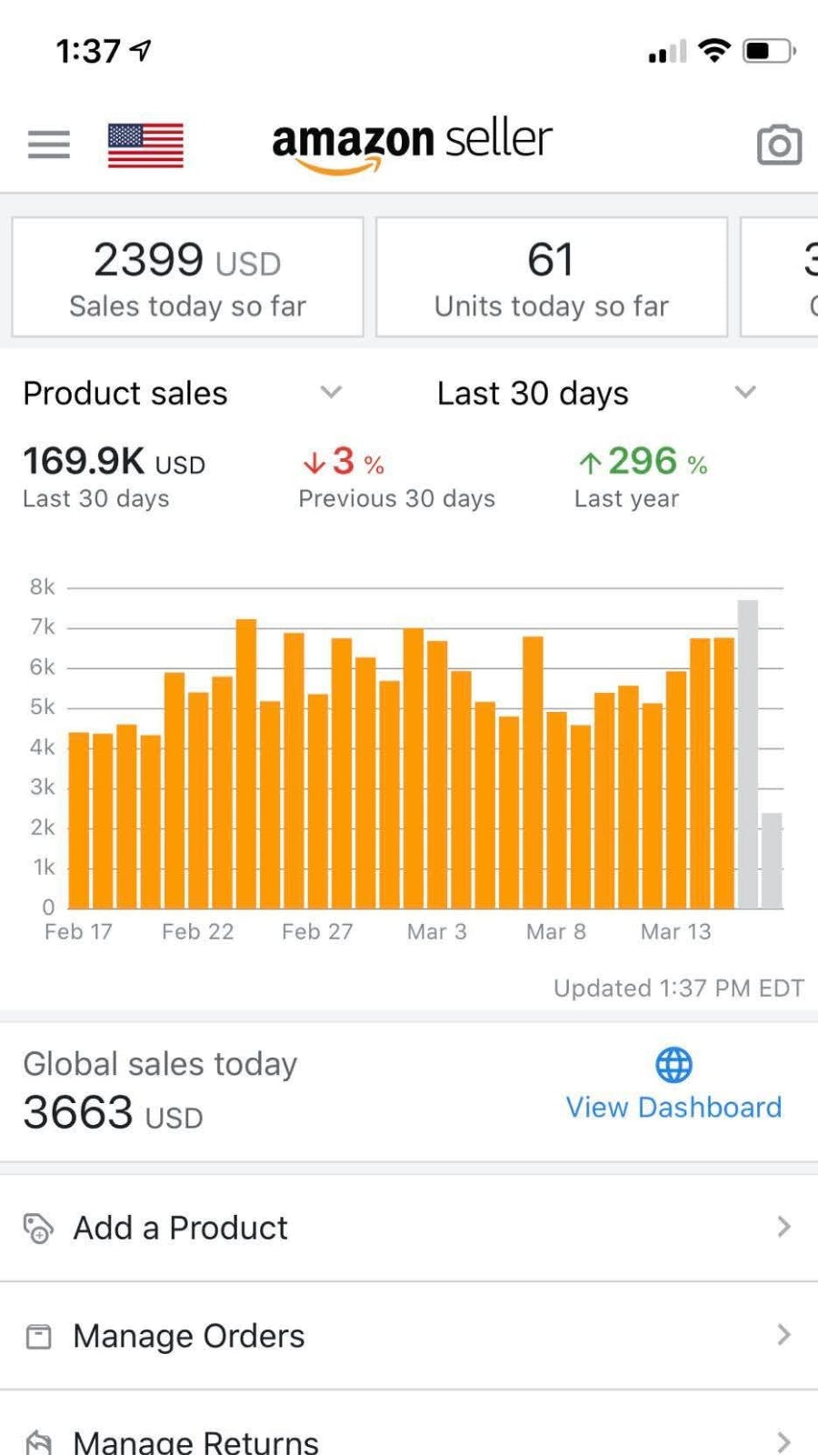
Task: Open Add a Product chevron arrow
Action: (x=783, y=1227)
